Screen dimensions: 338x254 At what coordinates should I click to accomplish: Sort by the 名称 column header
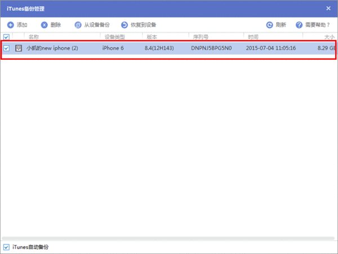pos(34,37)
